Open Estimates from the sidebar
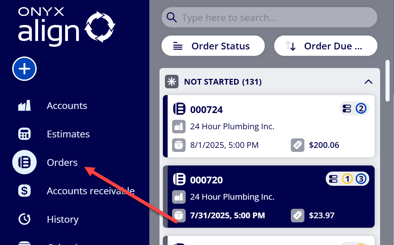 (68, 134)
